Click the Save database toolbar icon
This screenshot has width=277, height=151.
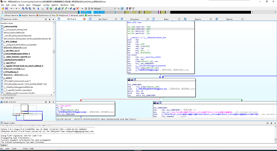7,9
